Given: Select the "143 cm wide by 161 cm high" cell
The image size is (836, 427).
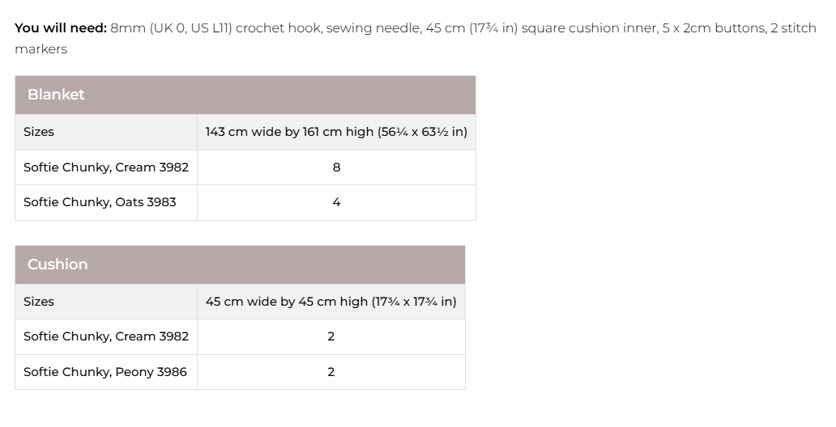Looking at the screenshot, I should 336,132.
